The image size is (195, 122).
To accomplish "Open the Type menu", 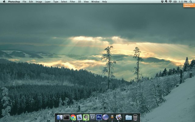I will 56,2.
